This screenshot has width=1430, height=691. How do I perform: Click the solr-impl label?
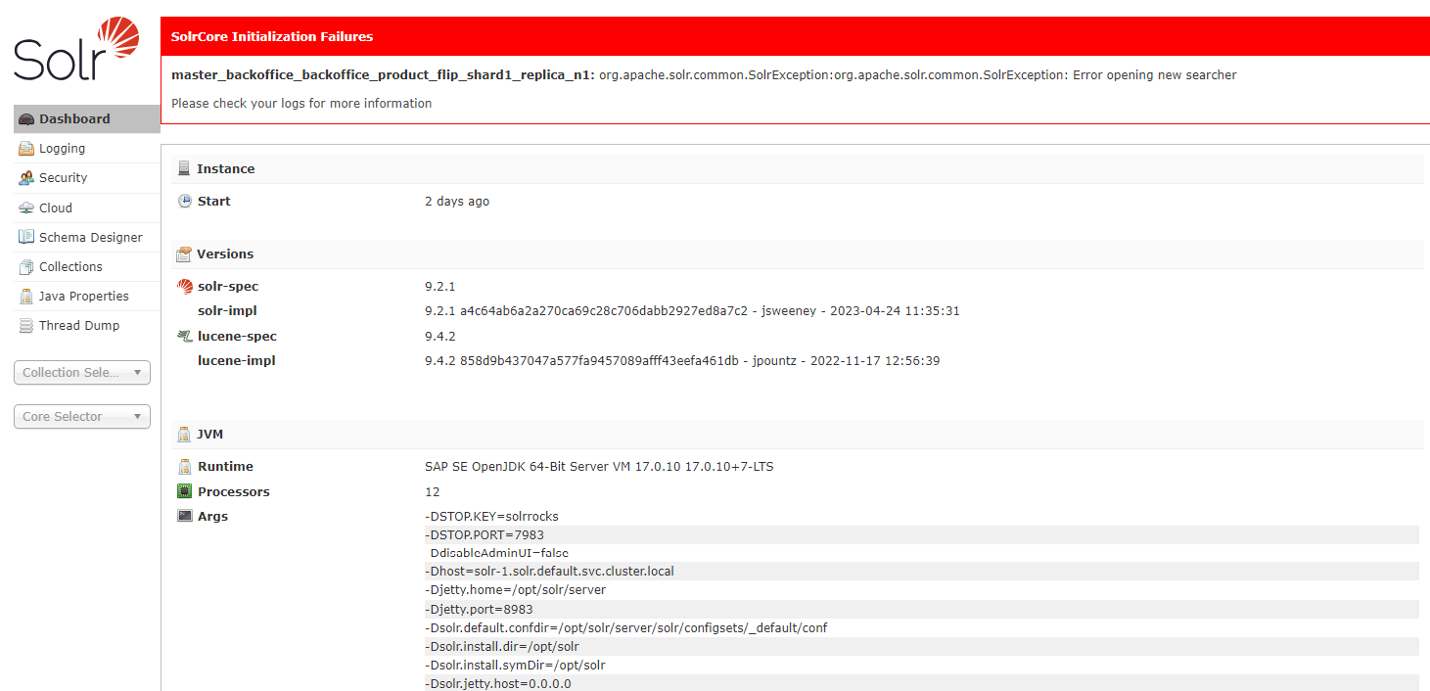coord(227,311)
